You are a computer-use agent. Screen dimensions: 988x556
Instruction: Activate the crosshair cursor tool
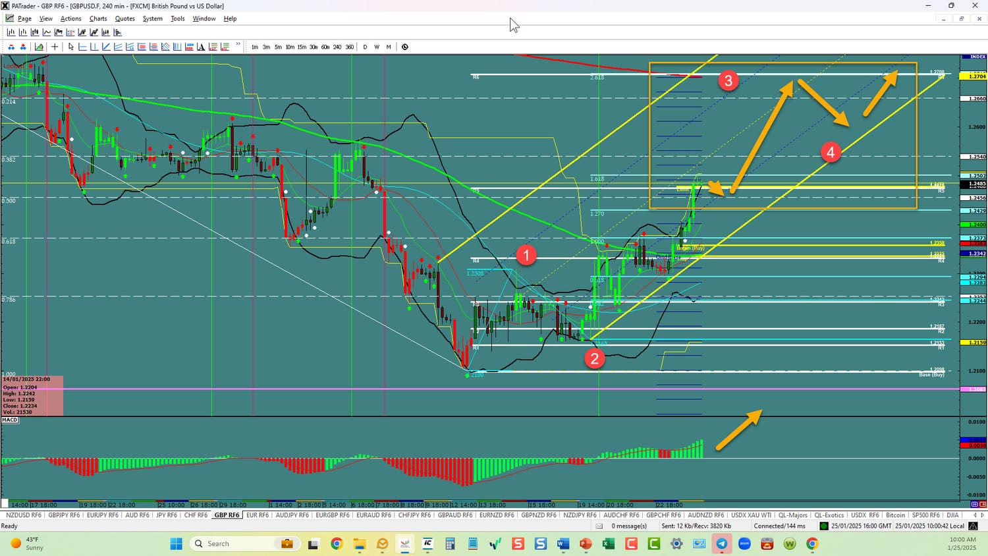tap(55, 47)
